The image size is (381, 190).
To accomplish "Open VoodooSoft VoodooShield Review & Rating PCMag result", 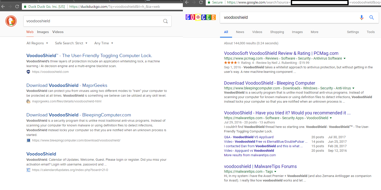I will [281, 53].
